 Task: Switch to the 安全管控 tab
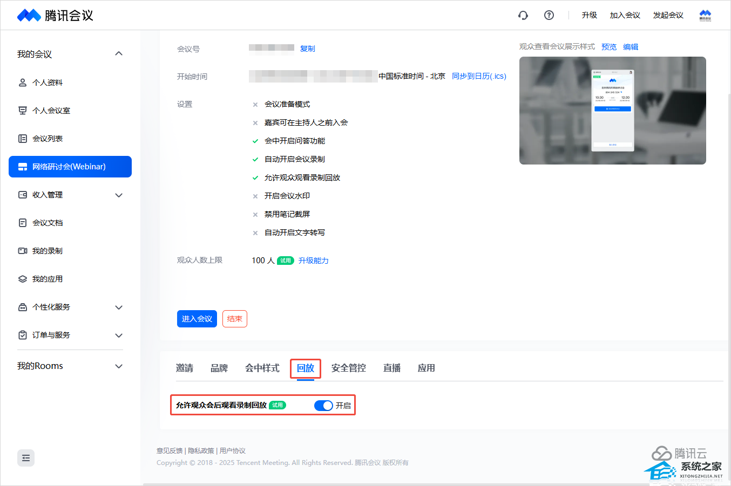pos(348,368)
